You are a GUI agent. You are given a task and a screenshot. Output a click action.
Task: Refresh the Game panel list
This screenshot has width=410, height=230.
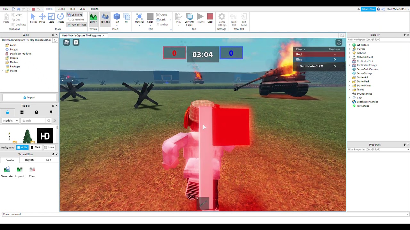(55, 40)
